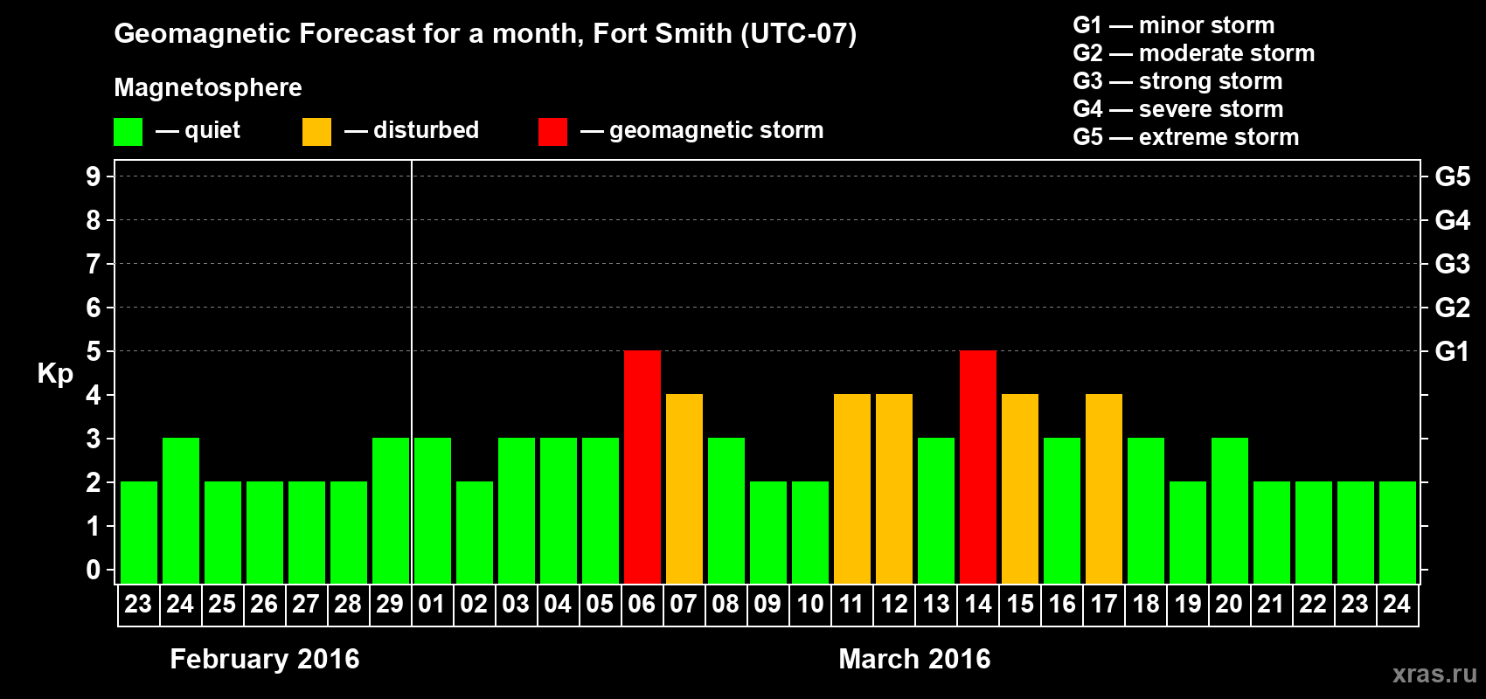This screenshot has width=1486, height=699.
Task: Select the orange bar for March 17
Action: pyautogui.click(x=1104, y=488)
